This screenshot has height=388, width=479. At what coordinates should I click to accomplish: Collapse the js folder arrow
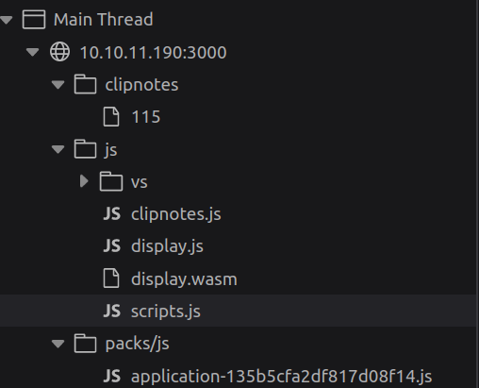pos(58,149)
